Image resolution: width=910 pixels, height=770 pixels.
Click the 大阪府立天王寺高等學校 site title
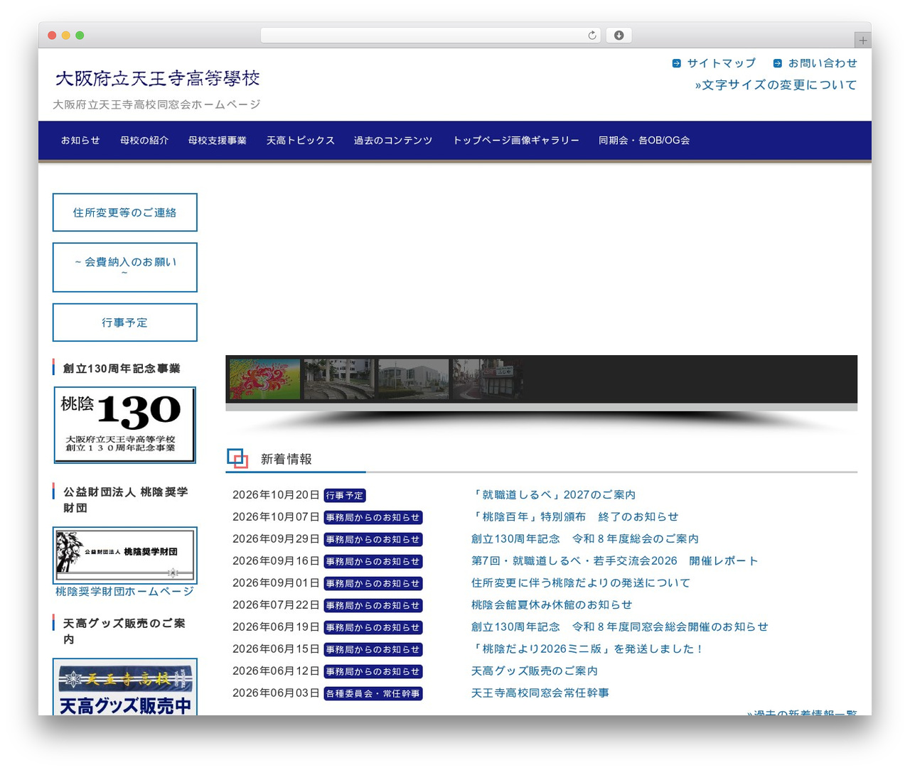click(158, 78)
